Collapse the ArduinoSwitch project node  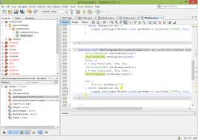(2, 22)
